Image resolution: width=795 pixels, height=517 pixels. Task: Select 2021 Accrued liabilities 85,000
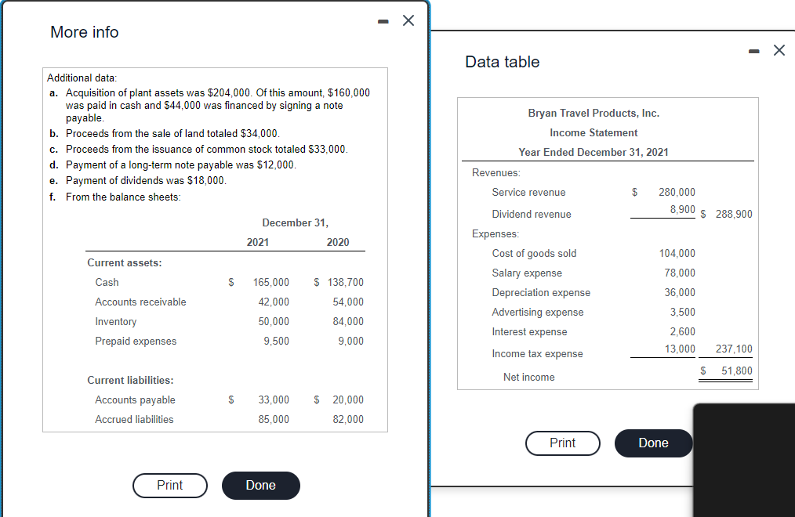pos(274,420)
